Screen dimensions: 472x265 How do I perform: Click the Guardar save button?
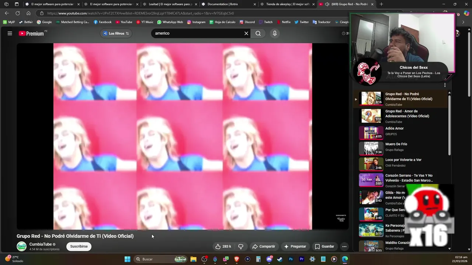tap(324, 247)
